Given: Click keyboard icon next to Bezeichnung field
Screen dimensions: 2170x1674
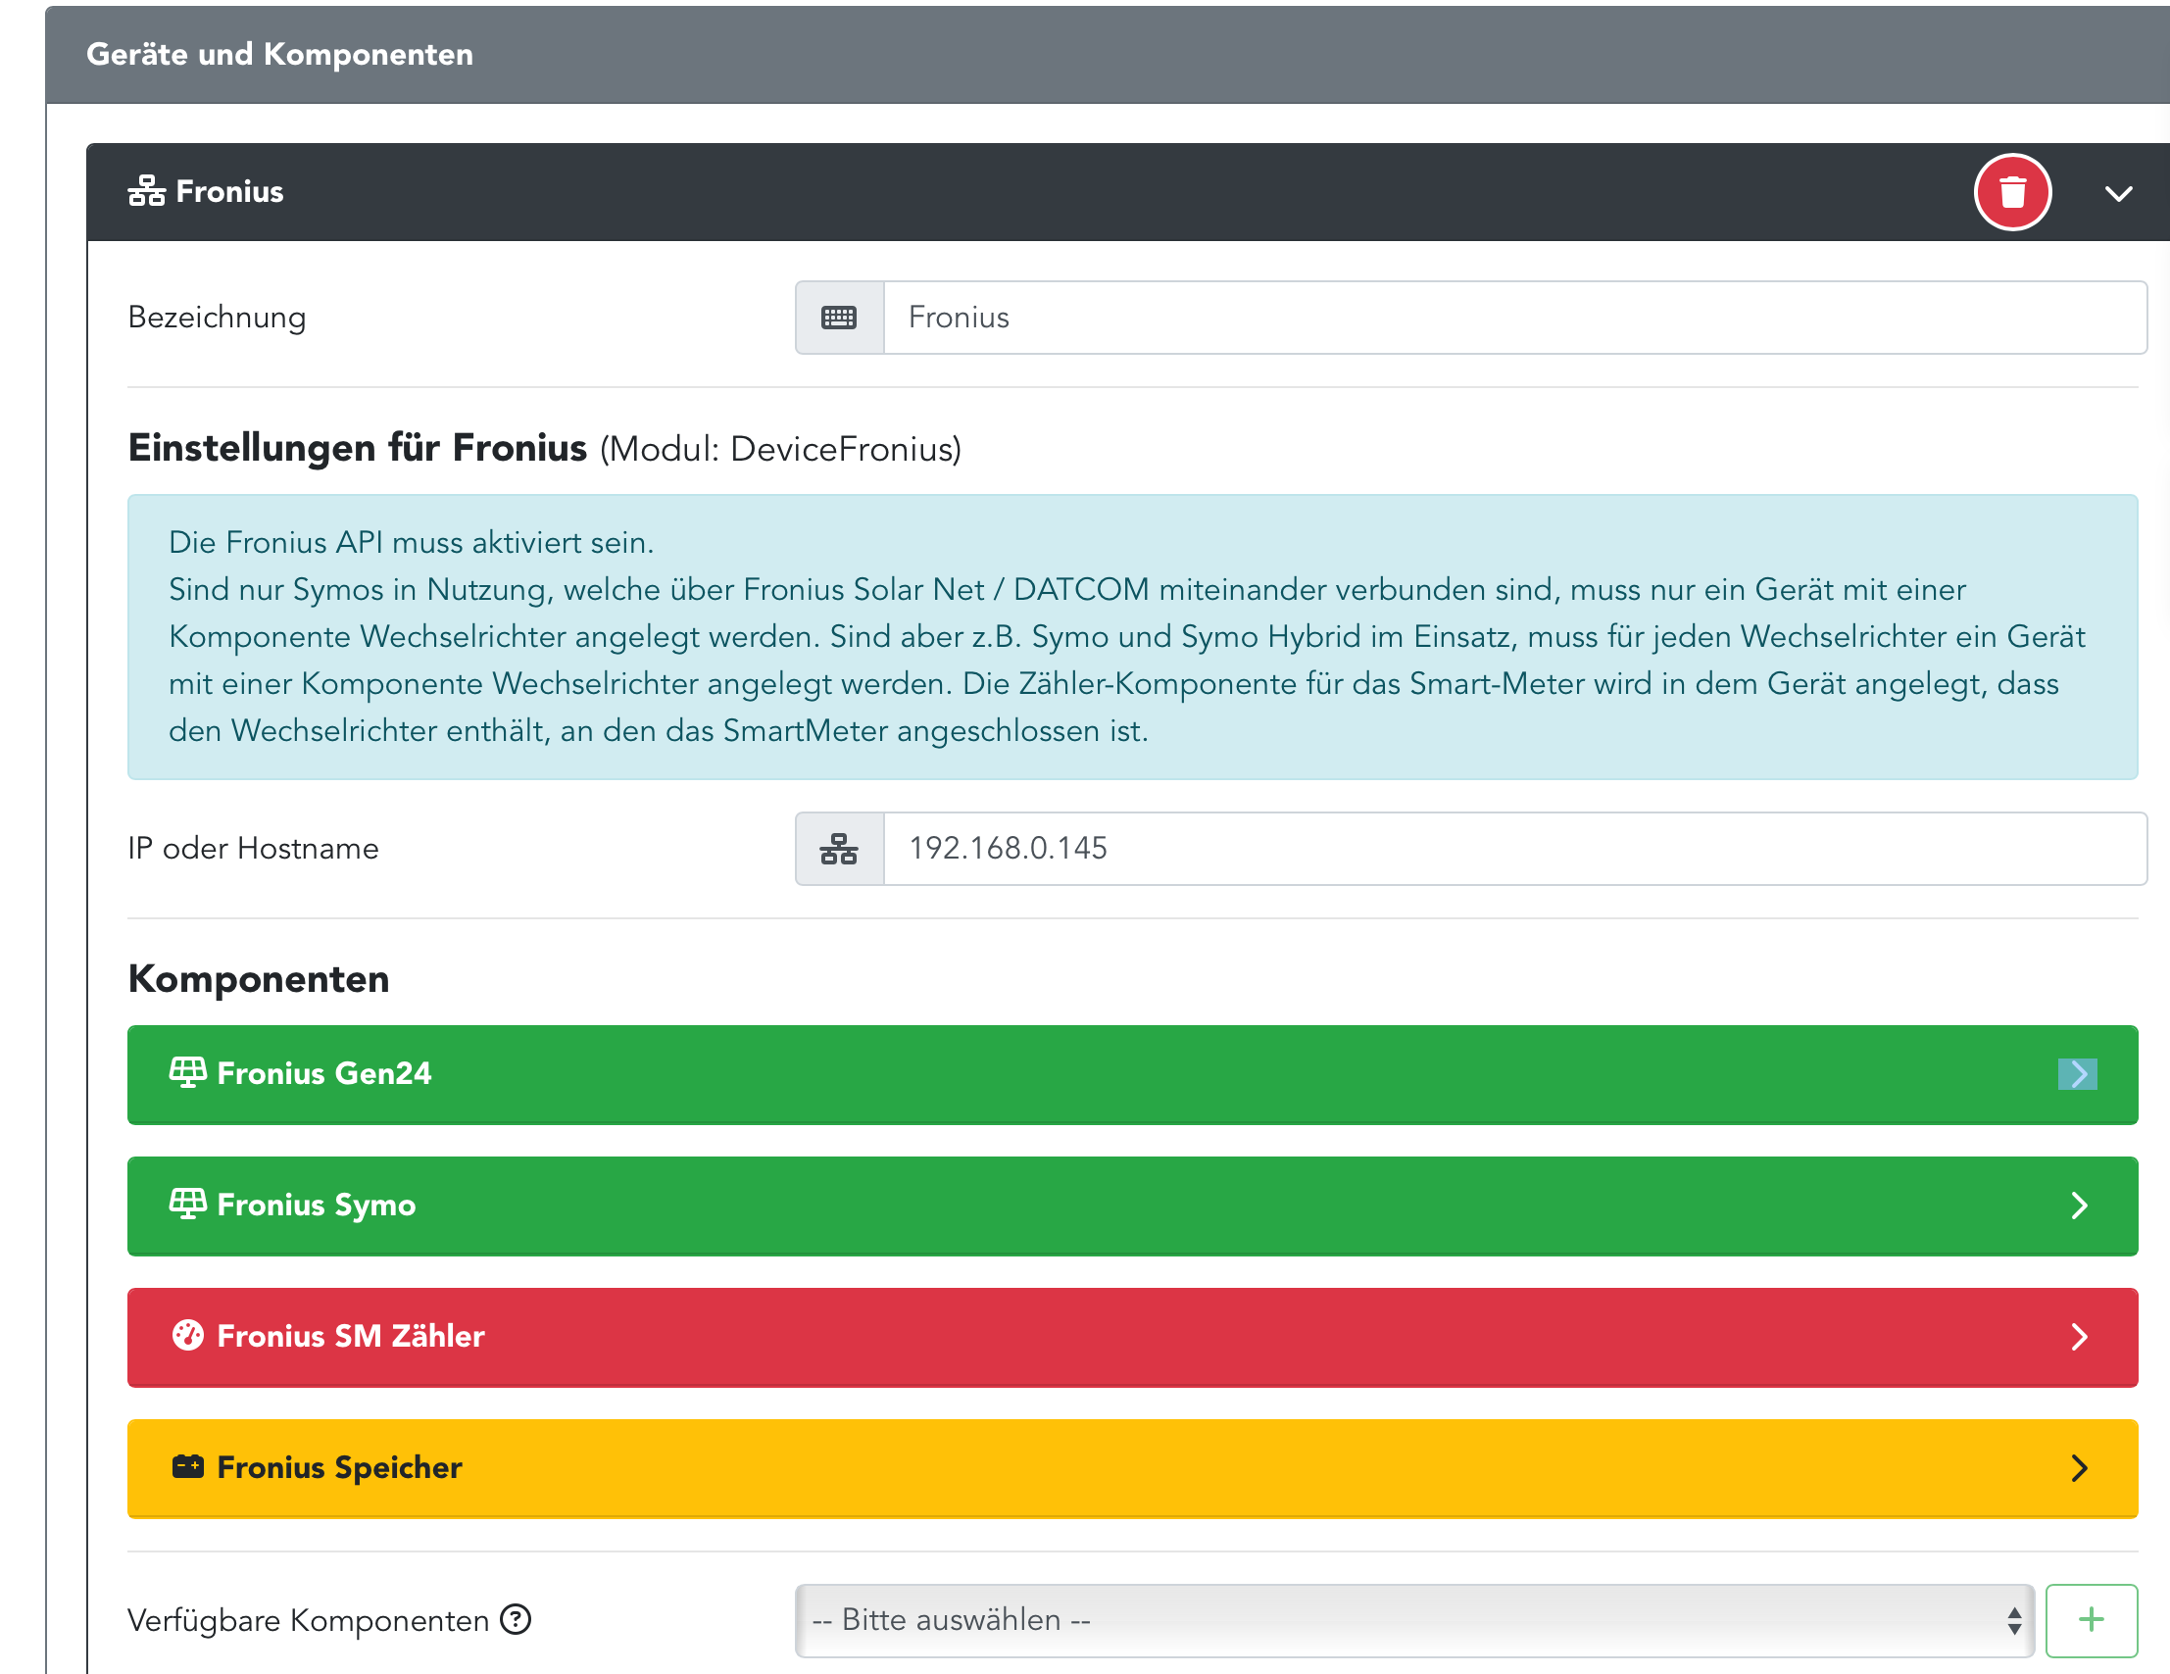Looking at the screenshot, I should (839, 318).
